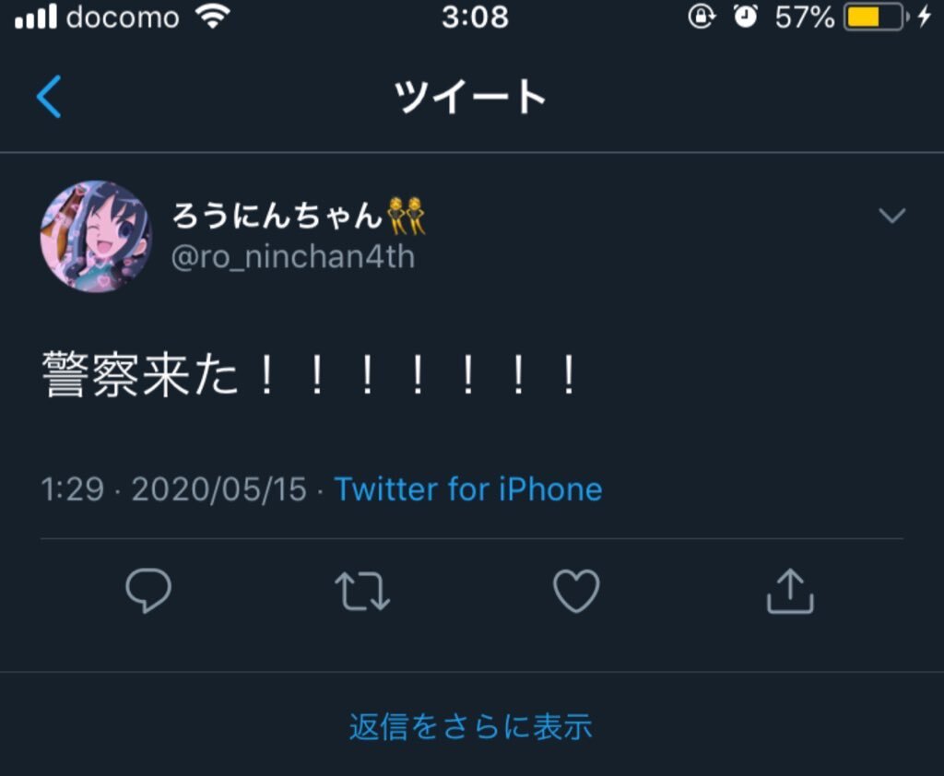944x776 pixels.
Task: Tap the rotation lock status icon
Action: (702, 17)
